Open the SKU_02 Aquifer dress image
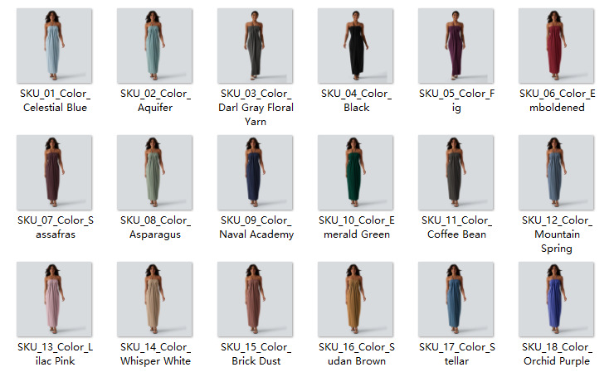This screenshot has height=372, width=614. pyautogui.click(x=154, y=46)
